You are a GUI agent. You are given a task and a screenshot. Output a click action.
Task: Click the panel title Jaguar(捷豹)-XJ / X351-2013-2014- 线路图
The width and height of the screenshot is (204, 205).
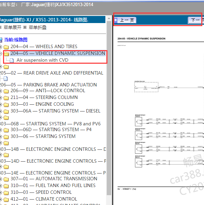coord(44,20)
